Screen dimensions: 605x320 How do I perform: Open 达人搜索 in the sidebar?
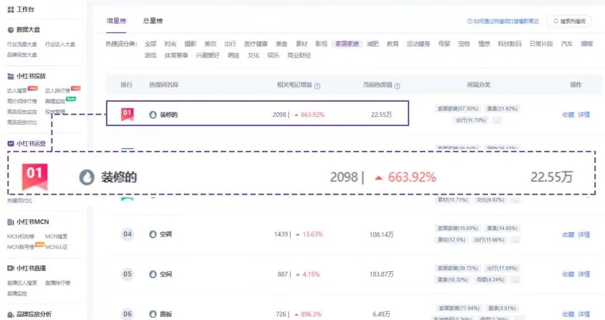[17, 91]
